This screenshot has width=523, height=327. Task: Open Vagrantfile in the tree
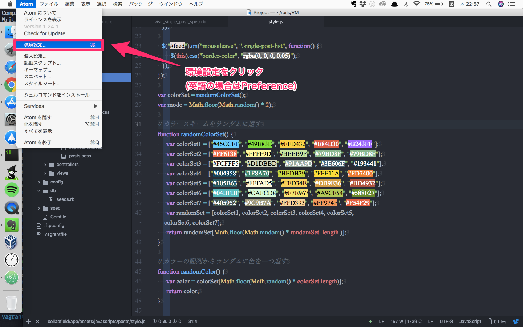[55, 234]
